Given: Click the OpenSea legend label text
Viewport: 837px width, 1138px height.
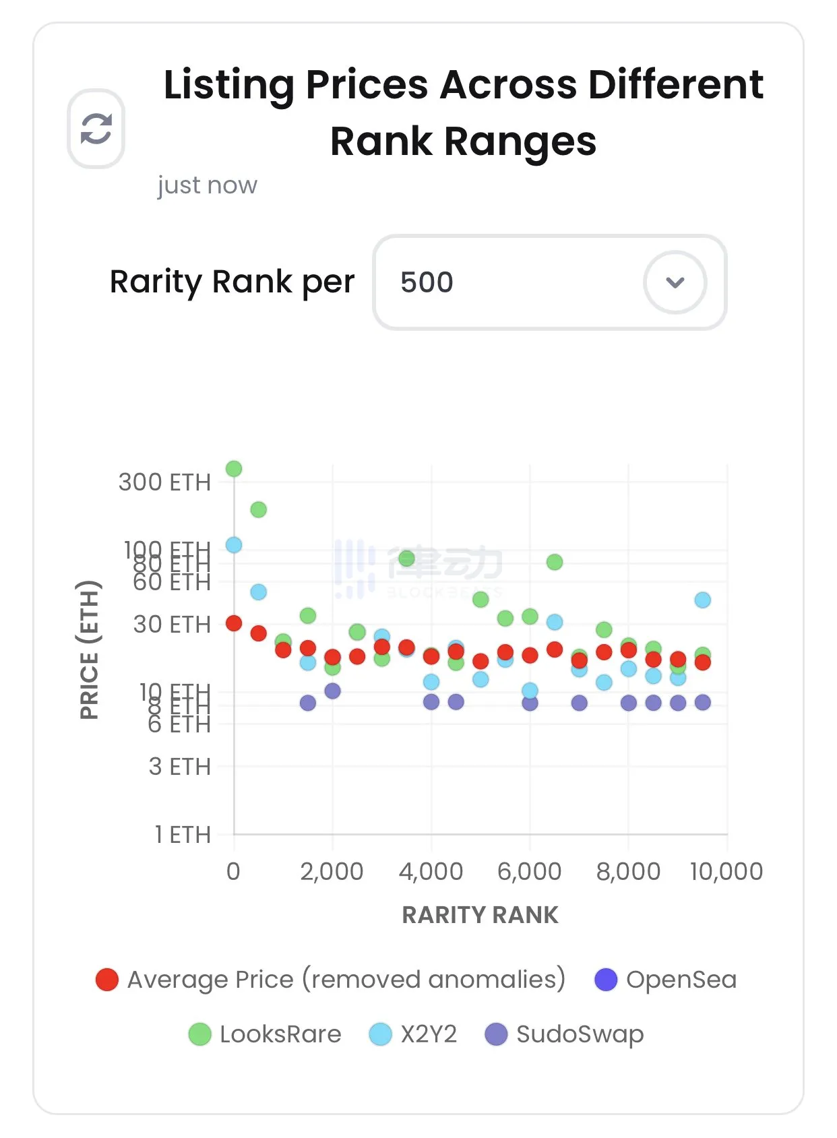Looking at the screenshot, I should point(681,980).
